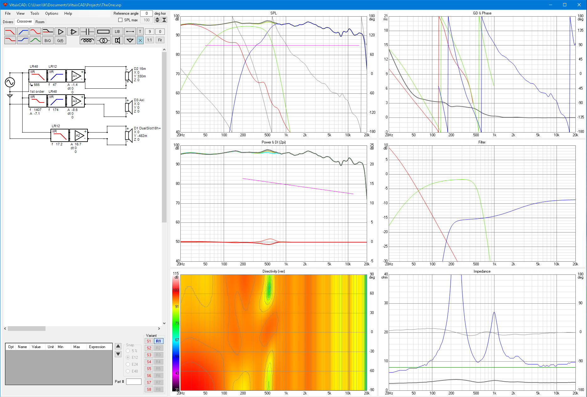Click the T text tool button
This screenshot has height=397, width=587.
[140, 32]
